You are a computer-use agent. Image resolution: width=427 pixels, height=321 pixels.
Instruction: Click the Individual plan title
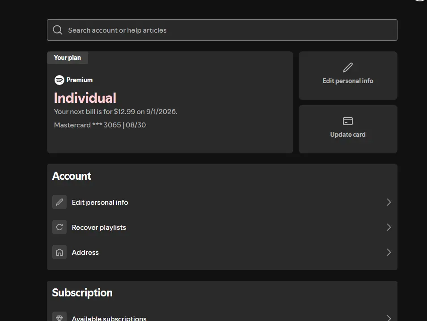pyautogui.click(x=85, y=98)
